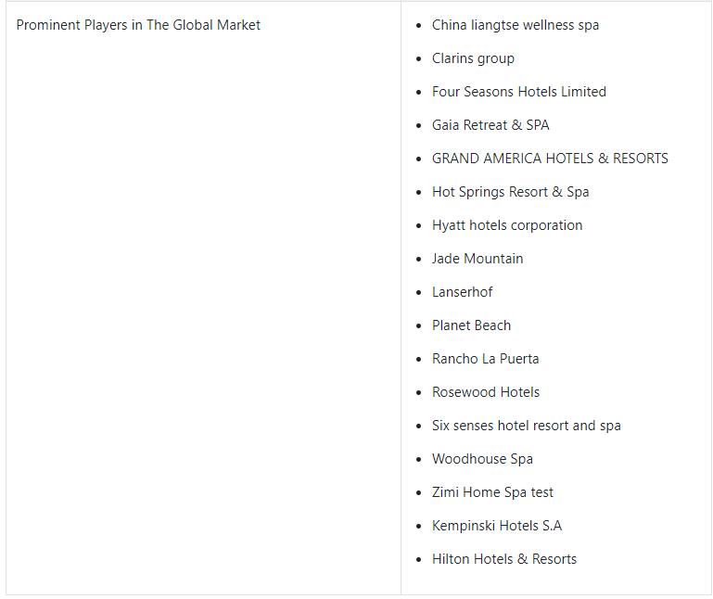
Task: Click the 'Clarins group' entry
Action: (x=473, y=58)
